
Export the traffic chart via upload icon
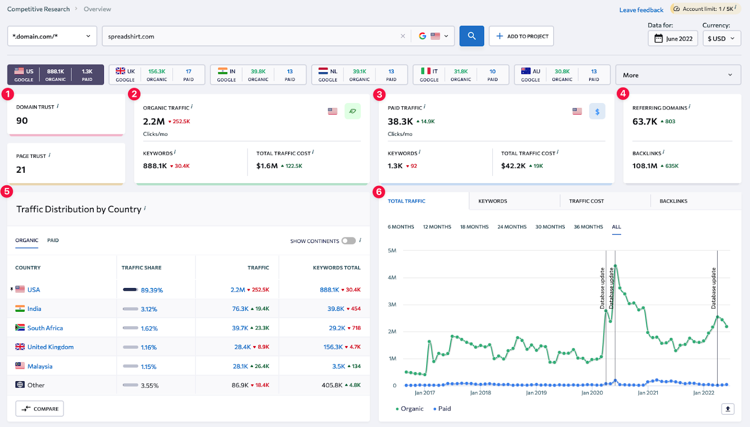[x=727, y=409]
